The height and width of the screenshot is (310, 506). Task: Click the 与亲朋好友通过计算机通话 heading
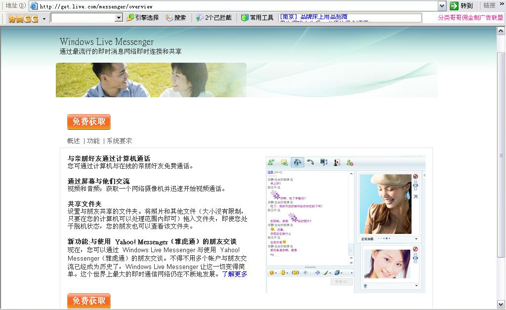pyautogui.click(x=109, y=158)
